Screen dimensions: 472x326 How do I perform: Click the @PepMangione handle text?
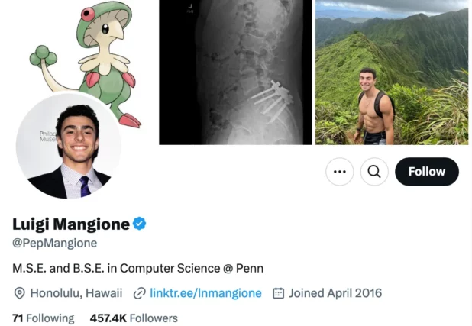coord(54,243)
